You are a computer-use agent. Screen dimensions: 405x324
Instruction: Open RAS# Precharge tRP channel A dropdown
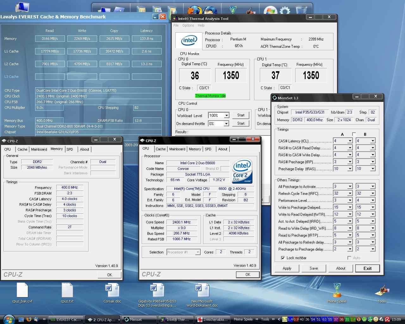tap(350, 162)
